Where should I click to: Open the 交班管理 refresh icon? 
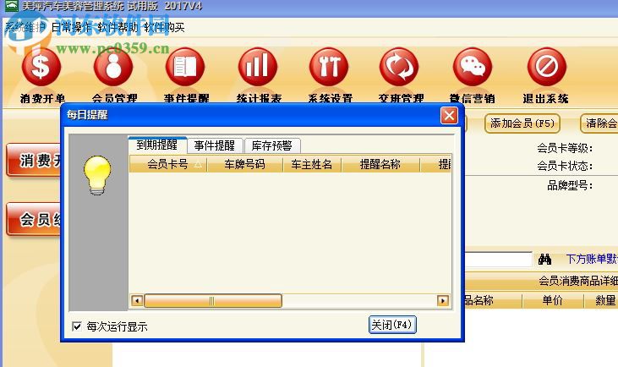(399, 67)
